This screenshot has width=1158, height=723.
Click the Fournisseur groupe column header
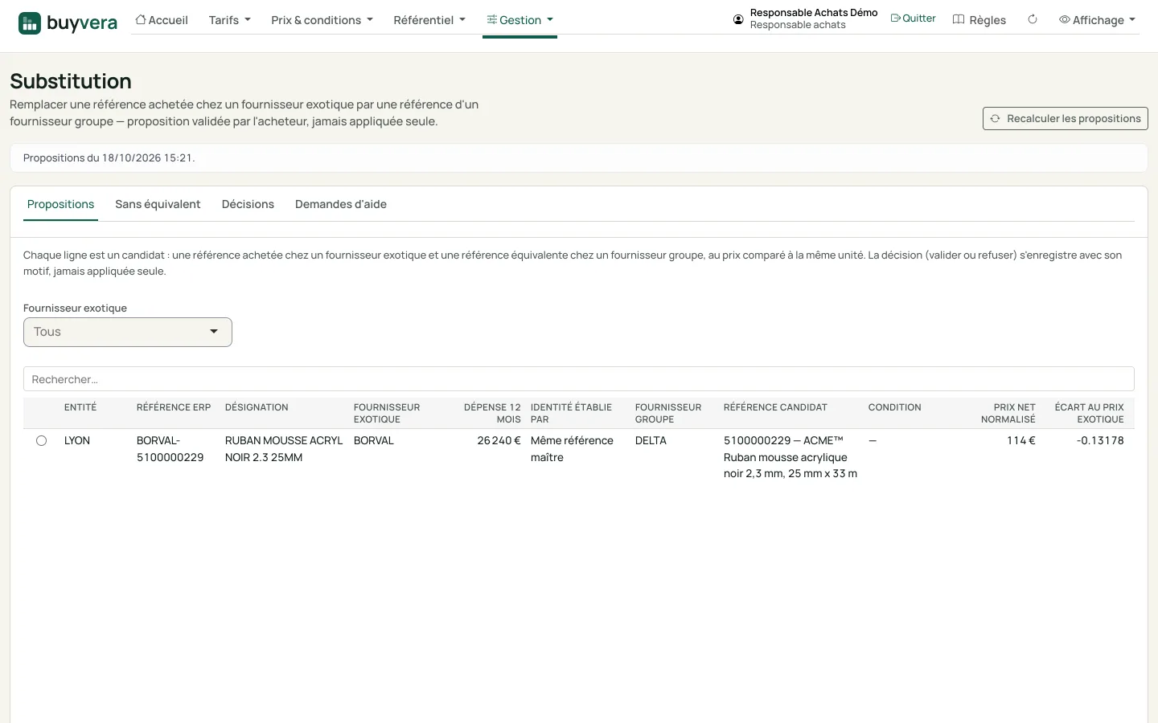point(668,413)
